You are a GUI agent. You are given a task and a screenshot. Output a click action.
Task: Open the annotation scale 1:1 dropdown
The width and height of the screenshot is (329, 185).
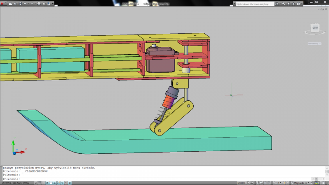(x=279, y=183)
